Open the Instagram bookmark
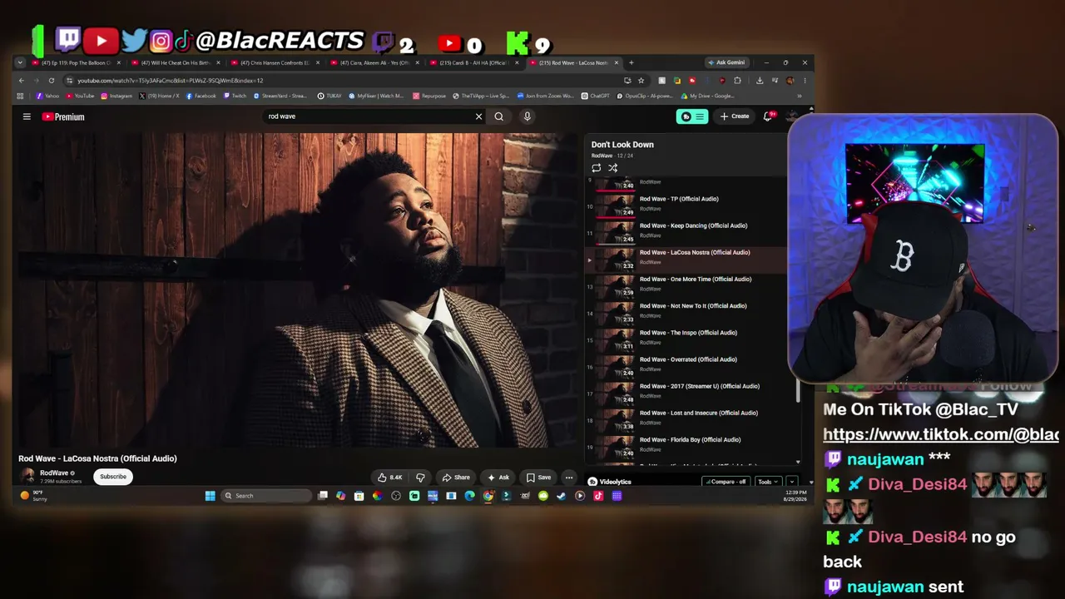Viewport: 1065px width, 599px height. coord(116,96)
